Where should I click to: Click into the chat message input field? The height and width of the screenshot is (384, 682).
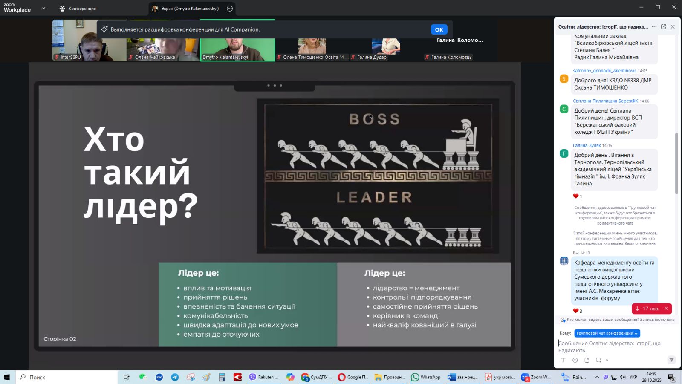(x=614, y=346)
